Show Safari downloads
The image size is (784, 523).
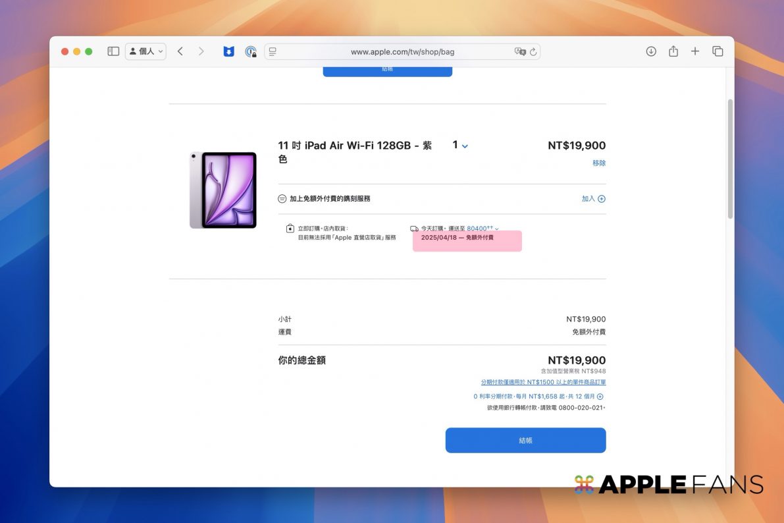[x=651, y=51]
